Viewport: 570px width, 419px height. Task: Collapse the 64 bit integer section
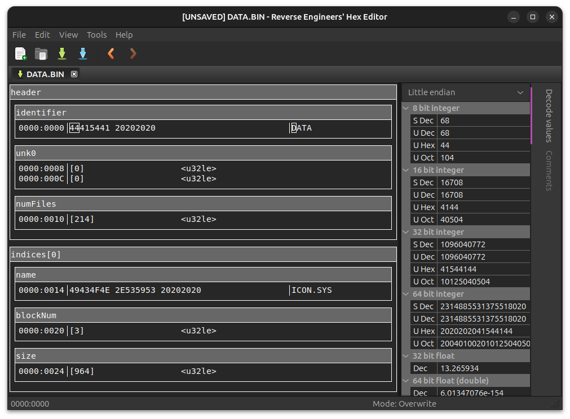pos(406,294)
